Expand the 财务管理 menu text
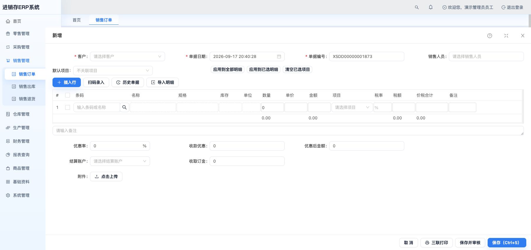This screenshot has height=250, width=531. (21, 141)
